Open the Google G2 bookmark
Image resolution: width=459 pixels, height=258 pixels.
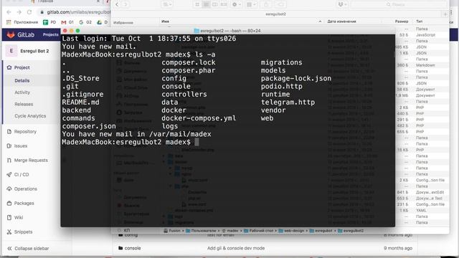point(85,22)
